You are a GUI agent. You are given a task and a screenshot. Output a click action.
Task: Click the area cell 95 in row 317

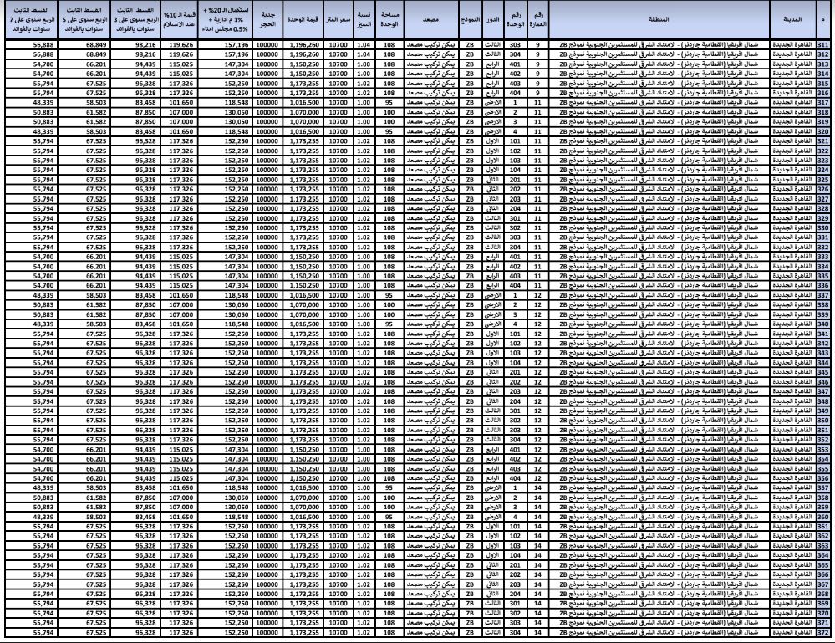389,102
